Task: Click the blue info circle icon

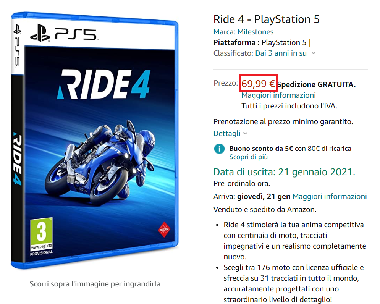Action: pyautogui.click(x=219, y=149)
